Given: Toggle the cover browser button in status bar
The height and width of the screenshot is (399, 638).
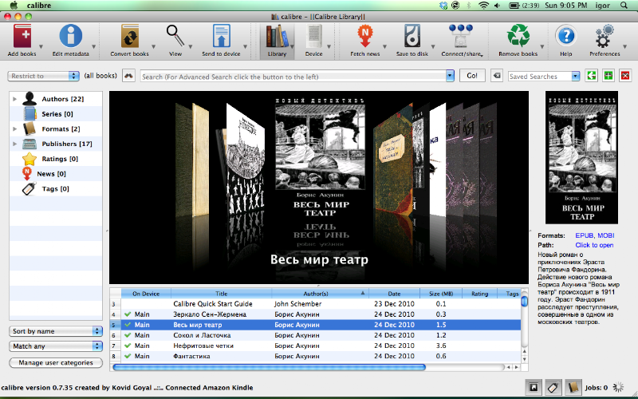Looking at the screenshot, I should coord(534,387).
